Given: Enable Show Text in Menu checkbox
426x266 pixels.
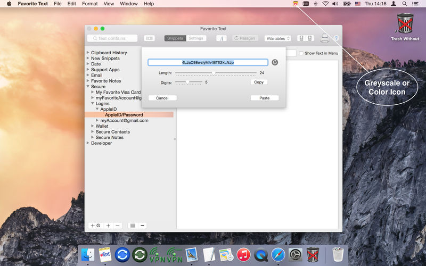Looking at the screenshot, I should pyautogui.click(x=301, y=53).
